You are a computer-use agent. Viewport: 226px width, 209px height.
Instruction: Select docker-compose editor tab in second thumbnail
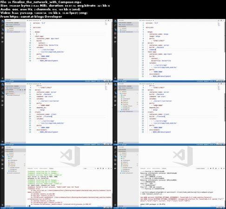(146, 20)
